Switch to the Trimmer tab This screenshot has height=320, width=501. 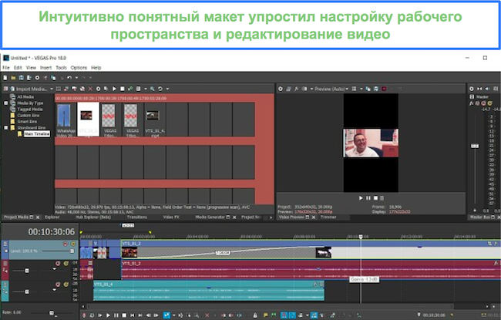pyautogui.click(x=328, y=217)
